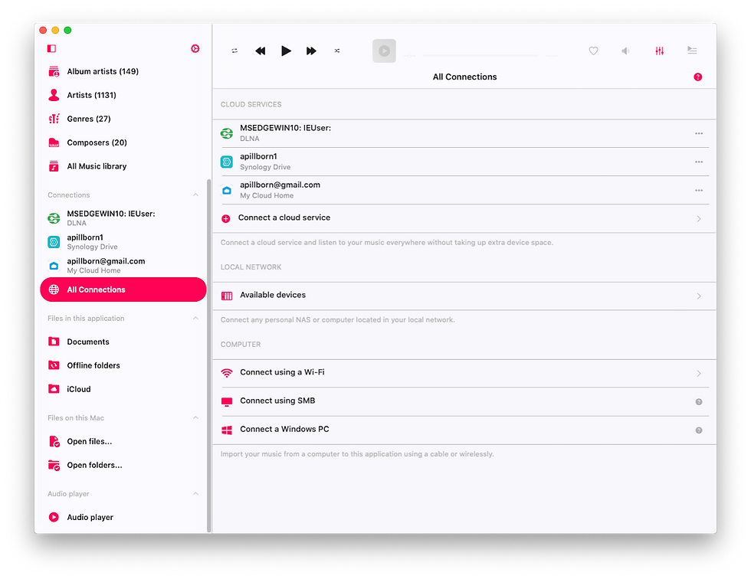Click the Available devices NAS icon
The height and width of the screenshot is (579, 751).
[227, 296]
